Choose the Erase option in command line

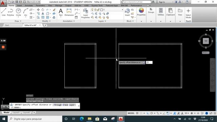(x=65, y=105)
